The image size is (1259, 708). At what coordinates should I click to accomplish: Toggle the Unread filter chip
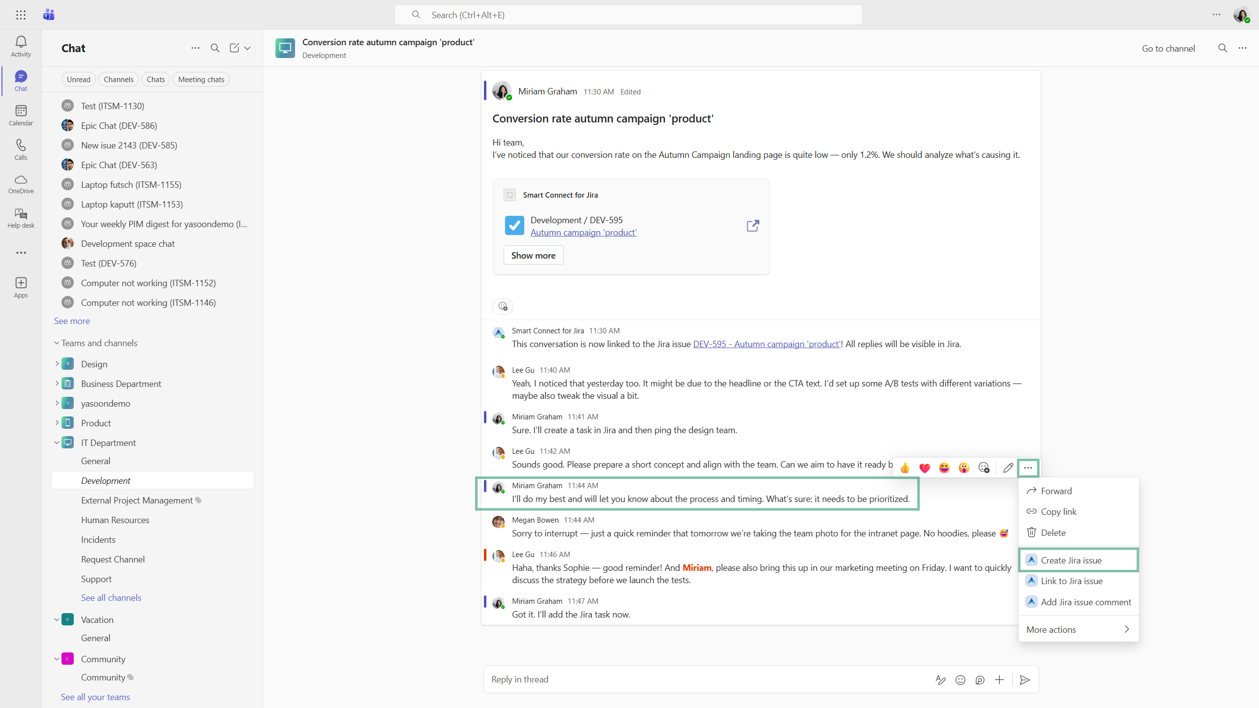click(x=79, y=79)
